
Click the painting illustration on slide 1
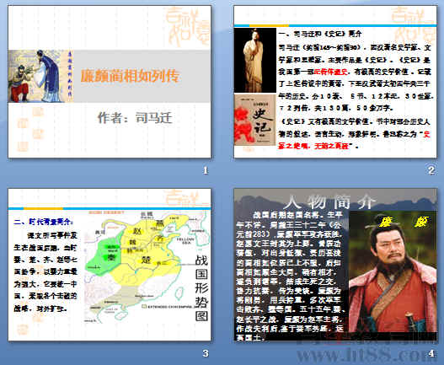[40, 76]
